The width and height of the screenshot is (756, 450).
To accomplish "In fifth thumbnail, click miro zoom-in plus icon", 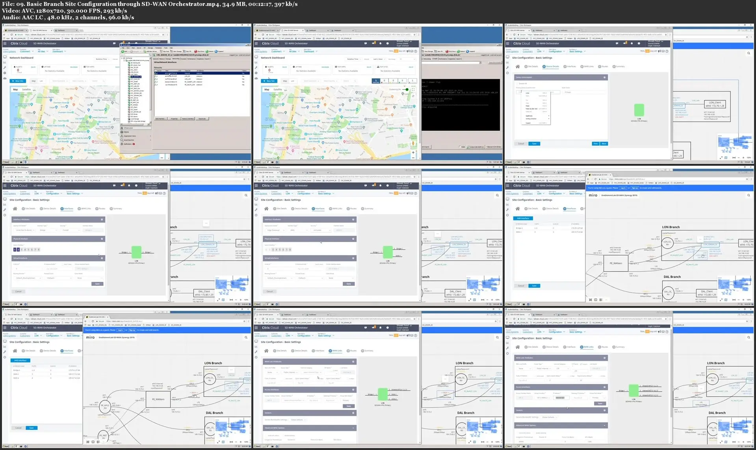I will pyautogui.click(x=492, y=300).
